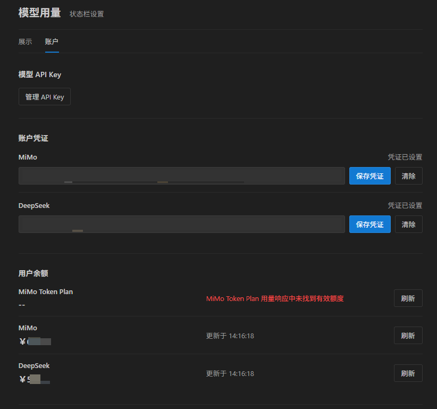437x409 pixels.
Task: Switch to the 展示 tab
Action: pyautogui.click(x=25, y=42)
